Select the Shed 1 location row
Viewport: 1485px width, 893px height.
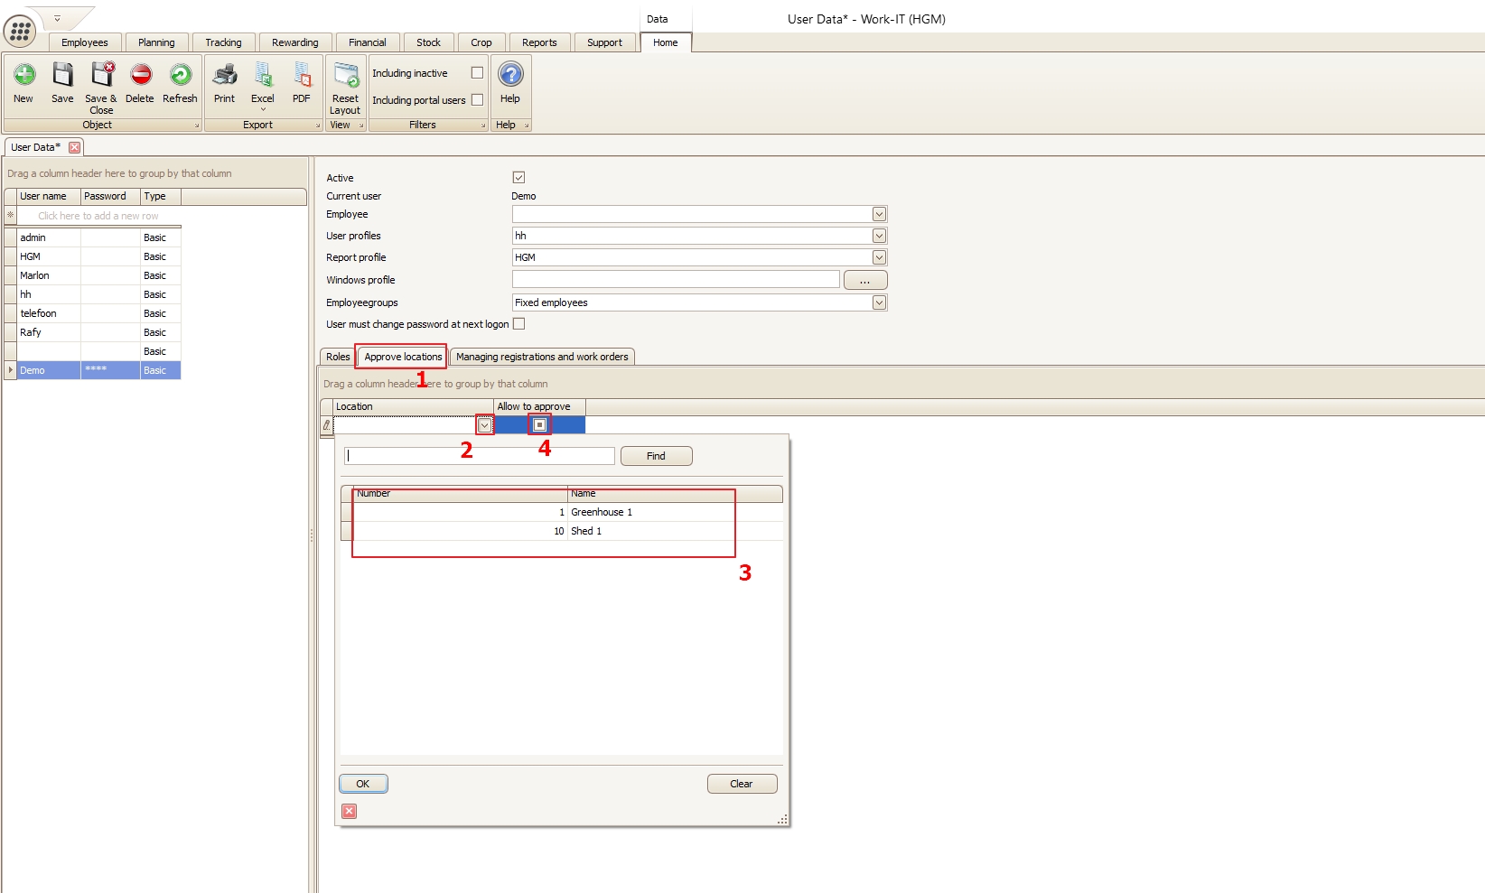562,531
